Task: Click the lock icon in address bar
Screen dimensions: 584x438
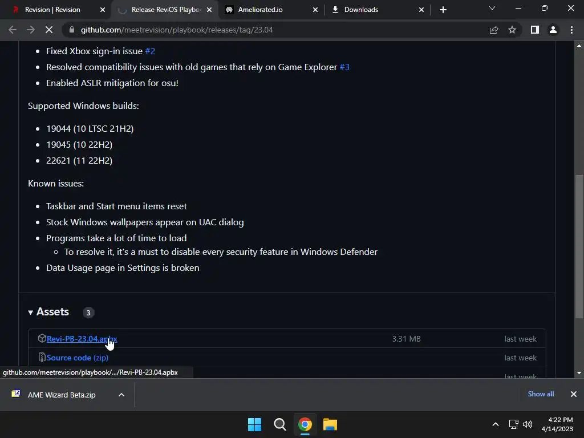Action: tap(72, 30)
